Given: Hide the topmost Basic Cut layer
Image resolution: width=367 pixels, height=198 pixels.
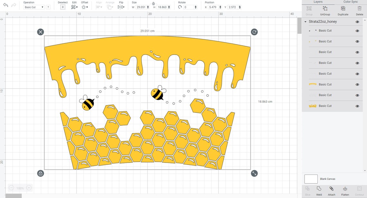Looking at the screenshot, I should coord(357,31).
